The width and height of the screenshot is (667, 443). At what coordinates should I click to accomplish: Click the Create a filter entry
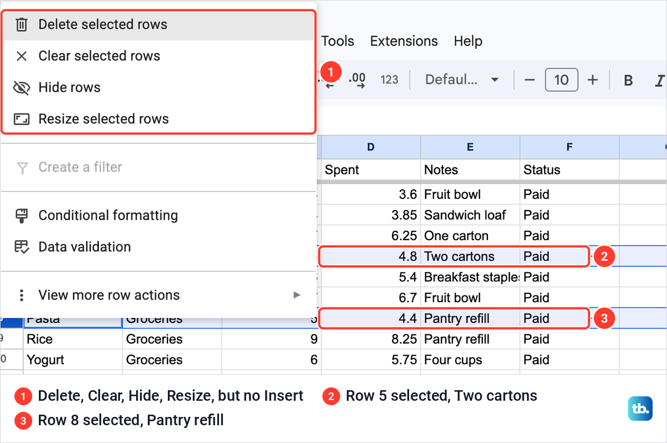[158, 167]
